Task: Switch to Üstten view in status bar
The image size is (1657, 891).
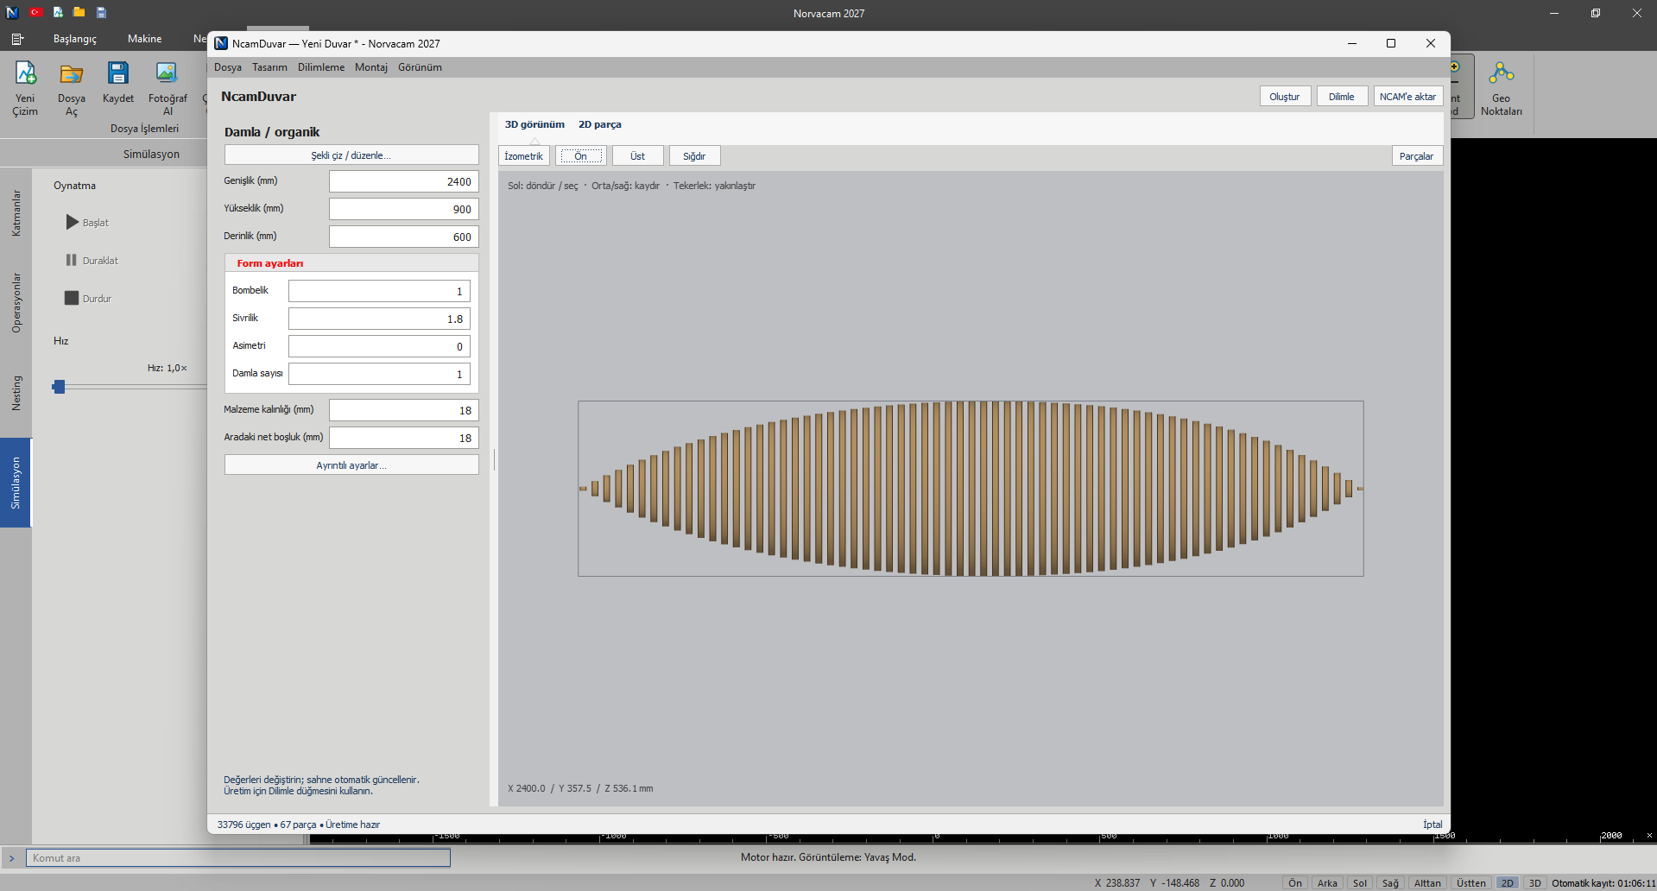Action: coord(1471,883)
